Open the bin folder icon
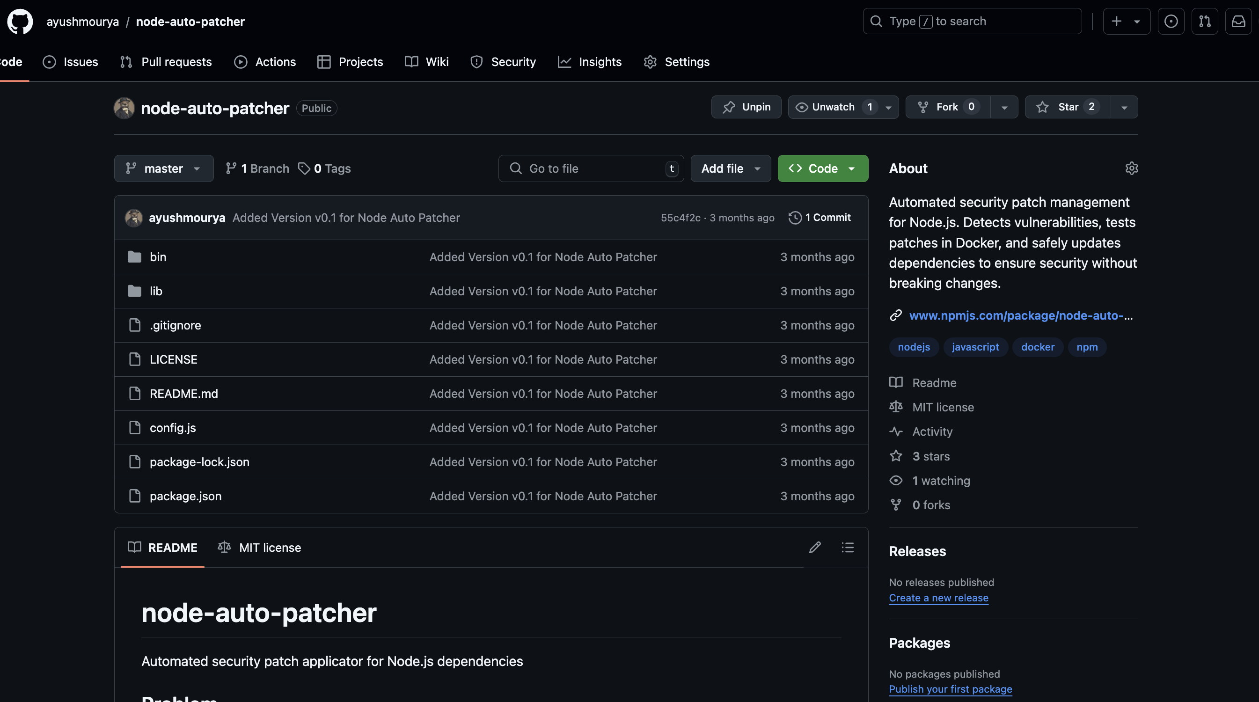 click(x=134, y=256)
